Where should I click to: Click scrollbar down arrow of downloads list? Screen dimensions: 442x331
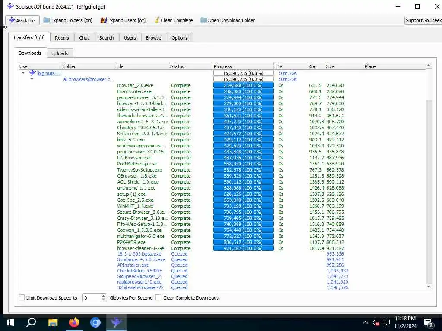[429, 287]
